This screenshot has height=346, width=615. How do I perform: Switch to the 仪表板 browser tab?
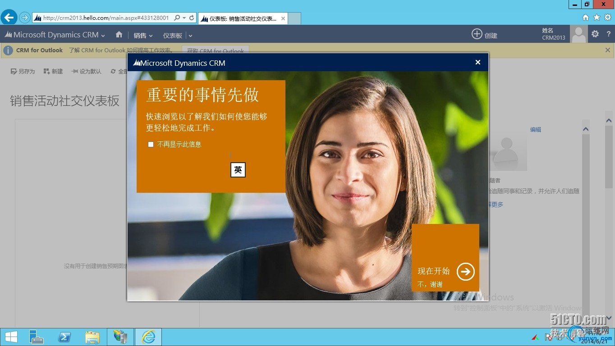[243, 18]
